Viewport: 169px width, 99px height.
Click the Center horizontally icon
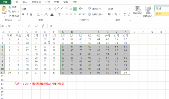(x=71, y=14)
